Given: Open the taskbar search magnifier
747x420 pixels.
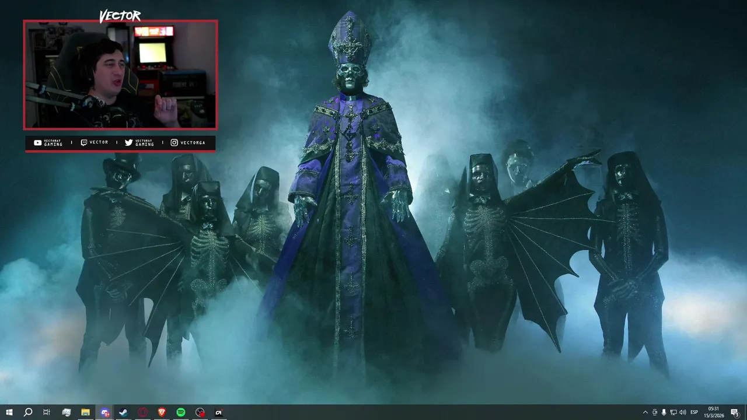Looking at the screenshot, I should point(28,412).
